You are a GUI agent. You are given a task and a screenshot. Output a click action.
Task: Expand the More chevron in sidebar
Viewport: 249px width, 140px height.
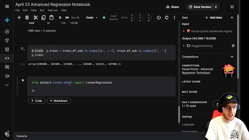click(x=7, y=85)
